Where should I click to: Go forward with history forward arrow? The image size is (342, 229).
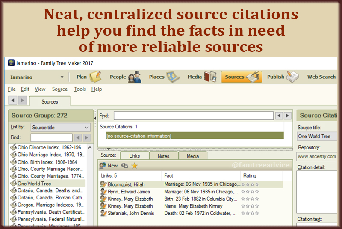[x=22, y=101]
